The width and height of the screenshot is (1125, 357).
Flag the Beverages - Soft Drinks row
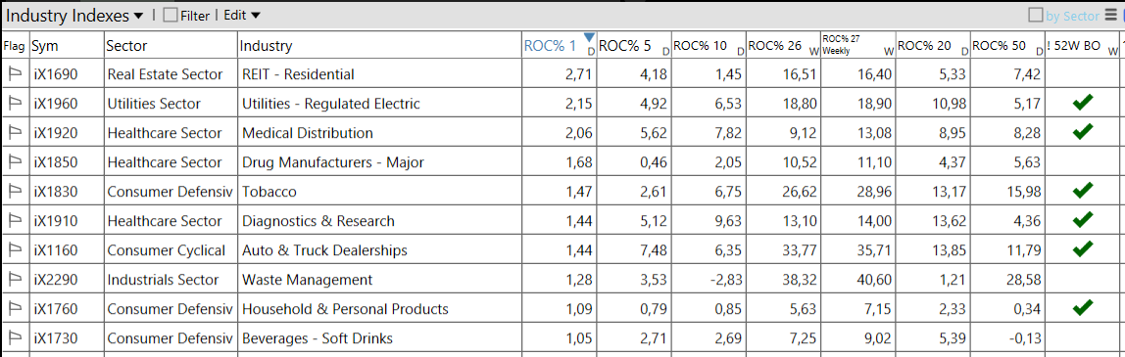coord(15,337)
